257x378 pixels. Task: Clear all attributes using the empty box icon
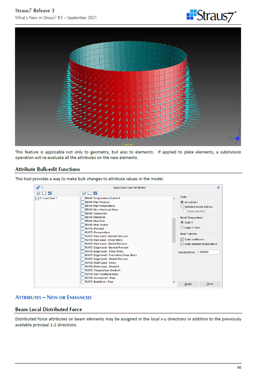point(89,193)
